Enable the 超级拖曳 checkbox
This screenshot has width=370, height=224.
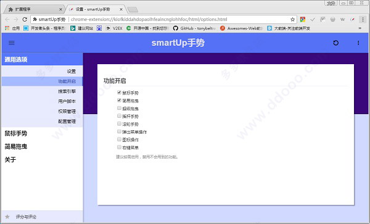point(119,108)
